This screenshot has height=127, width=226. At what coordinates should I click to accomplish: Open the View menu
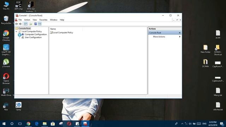point(35,20)
